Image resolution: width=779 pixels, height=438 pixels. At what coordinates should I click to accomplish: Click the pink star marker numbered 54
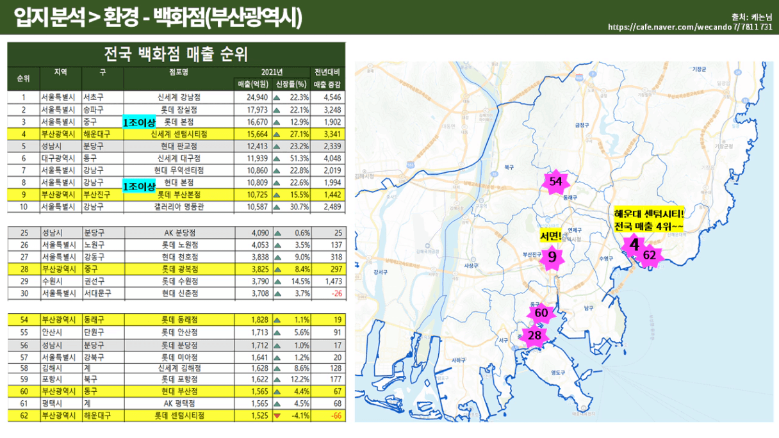pos(555,182)
